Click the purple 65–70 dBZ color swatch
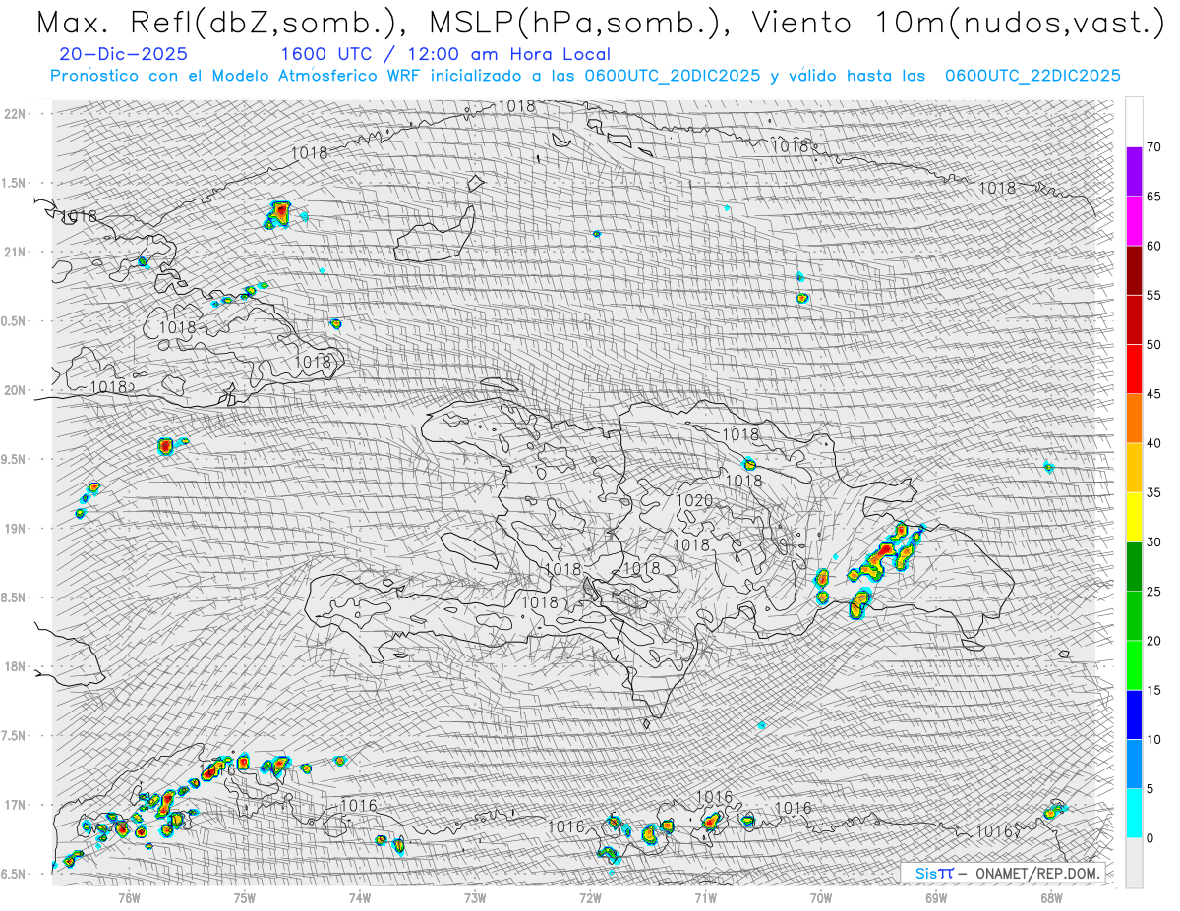 [1134, 172]
